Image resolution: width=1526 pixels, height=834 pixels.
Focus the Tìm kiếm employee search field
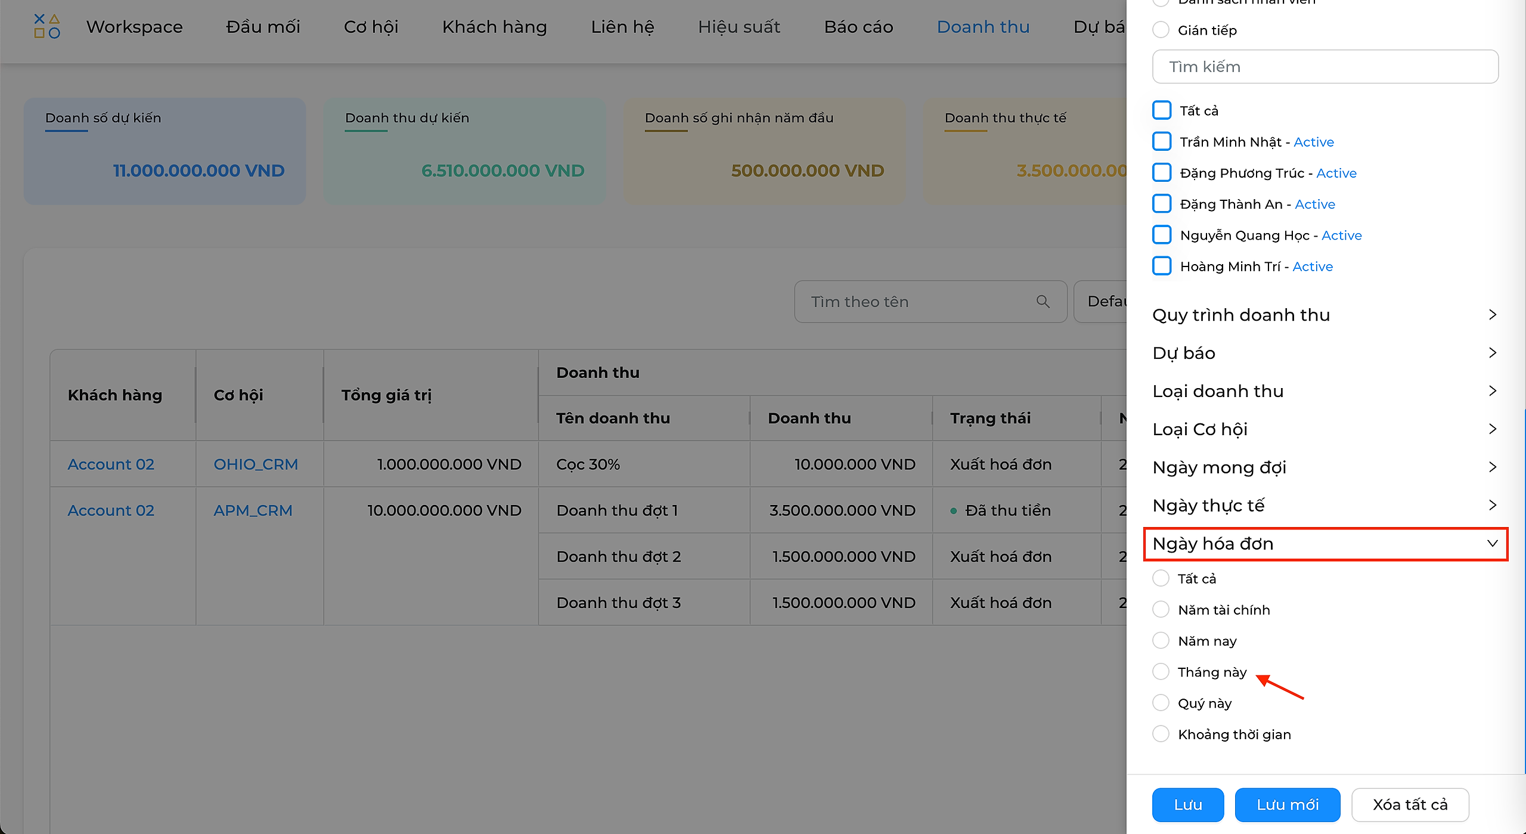point(1325,67)
